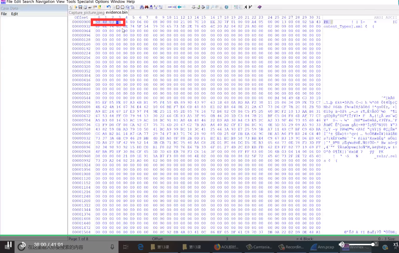Open Case Data File menu
Image resolution: width=399 pixels, height=253 pixels.
4,14
